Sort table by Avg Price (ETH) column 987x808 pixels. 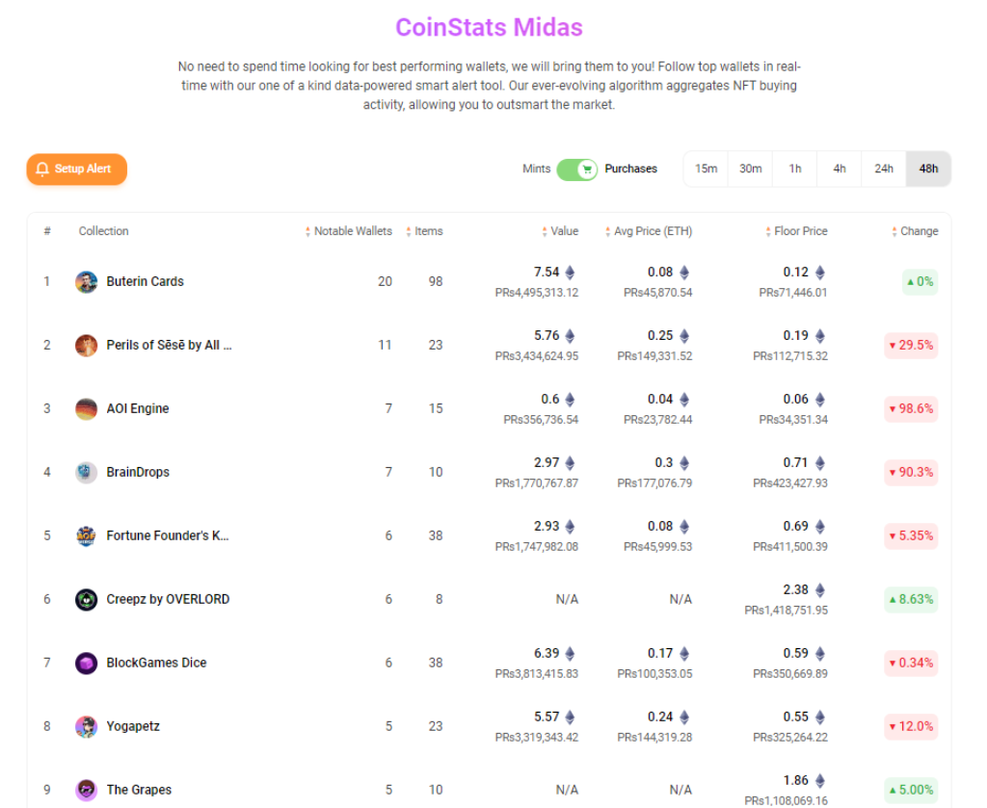[648, 231]
